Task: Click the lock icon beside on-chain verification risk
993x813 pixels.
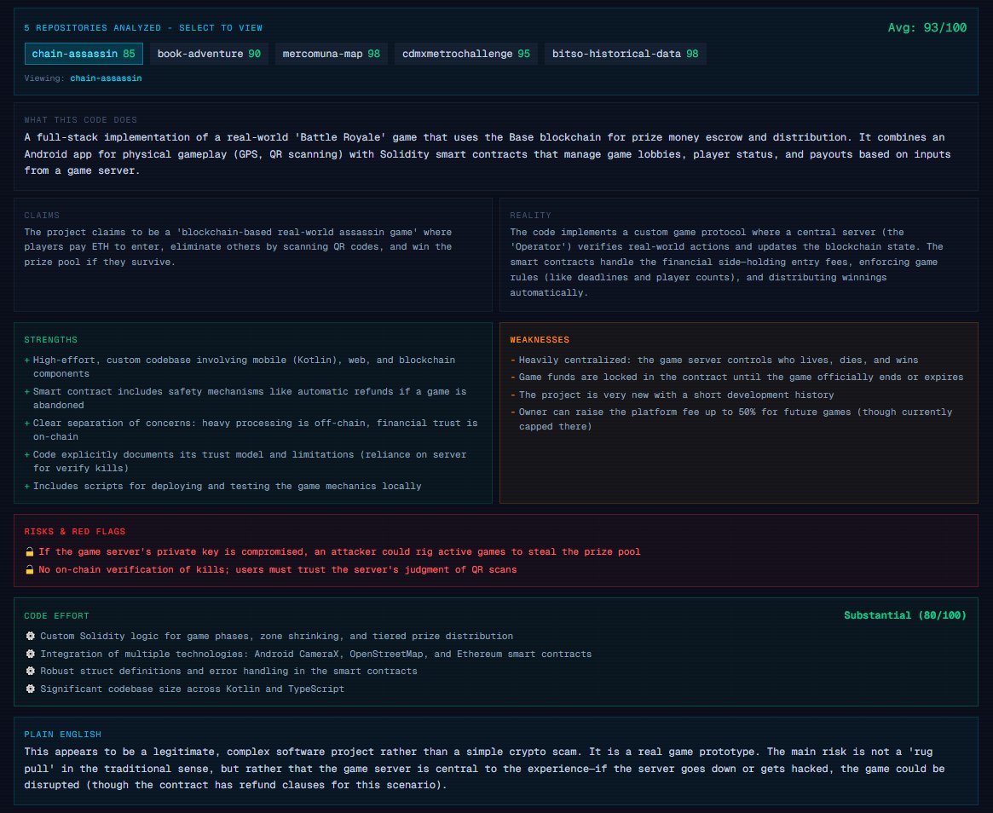Action: coord(29,569)
